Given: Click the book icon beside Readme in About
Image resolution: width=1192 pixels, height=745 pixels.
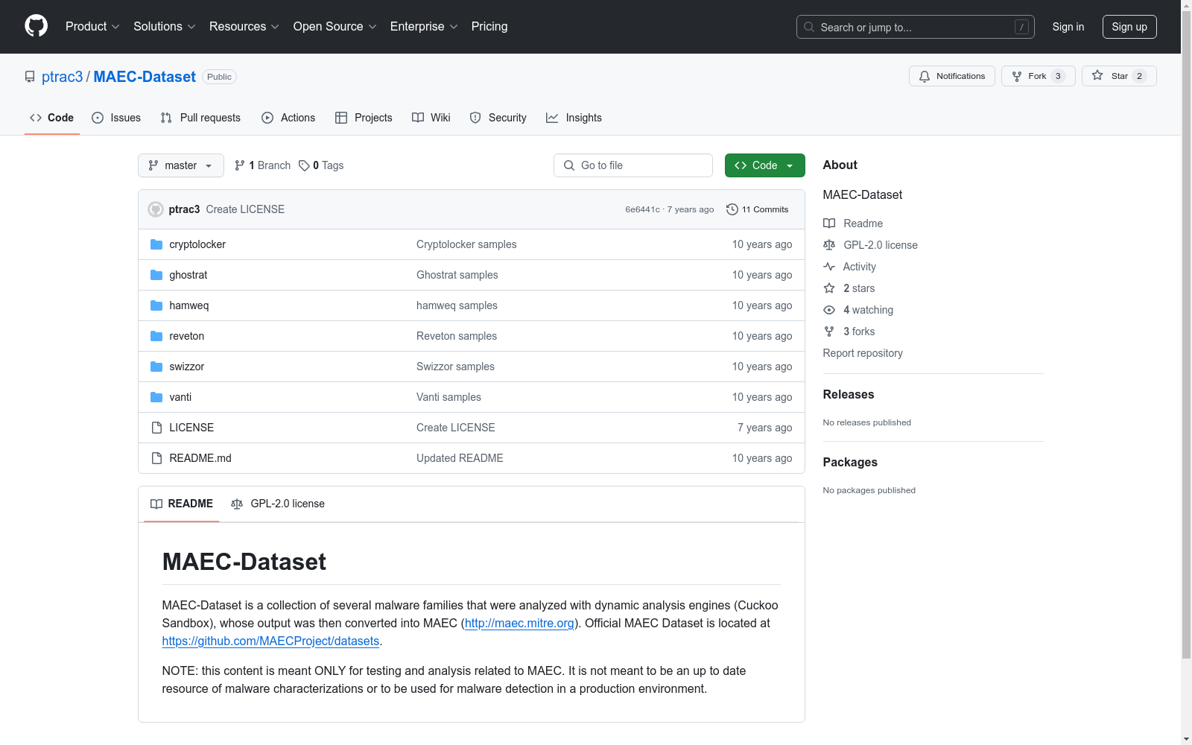Looking at the screenshot, I should click(829, 223).
